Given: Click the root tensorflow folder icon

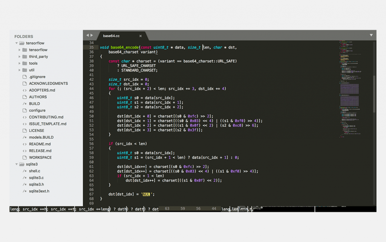Looking at the screenshot, I should (22, 43).
